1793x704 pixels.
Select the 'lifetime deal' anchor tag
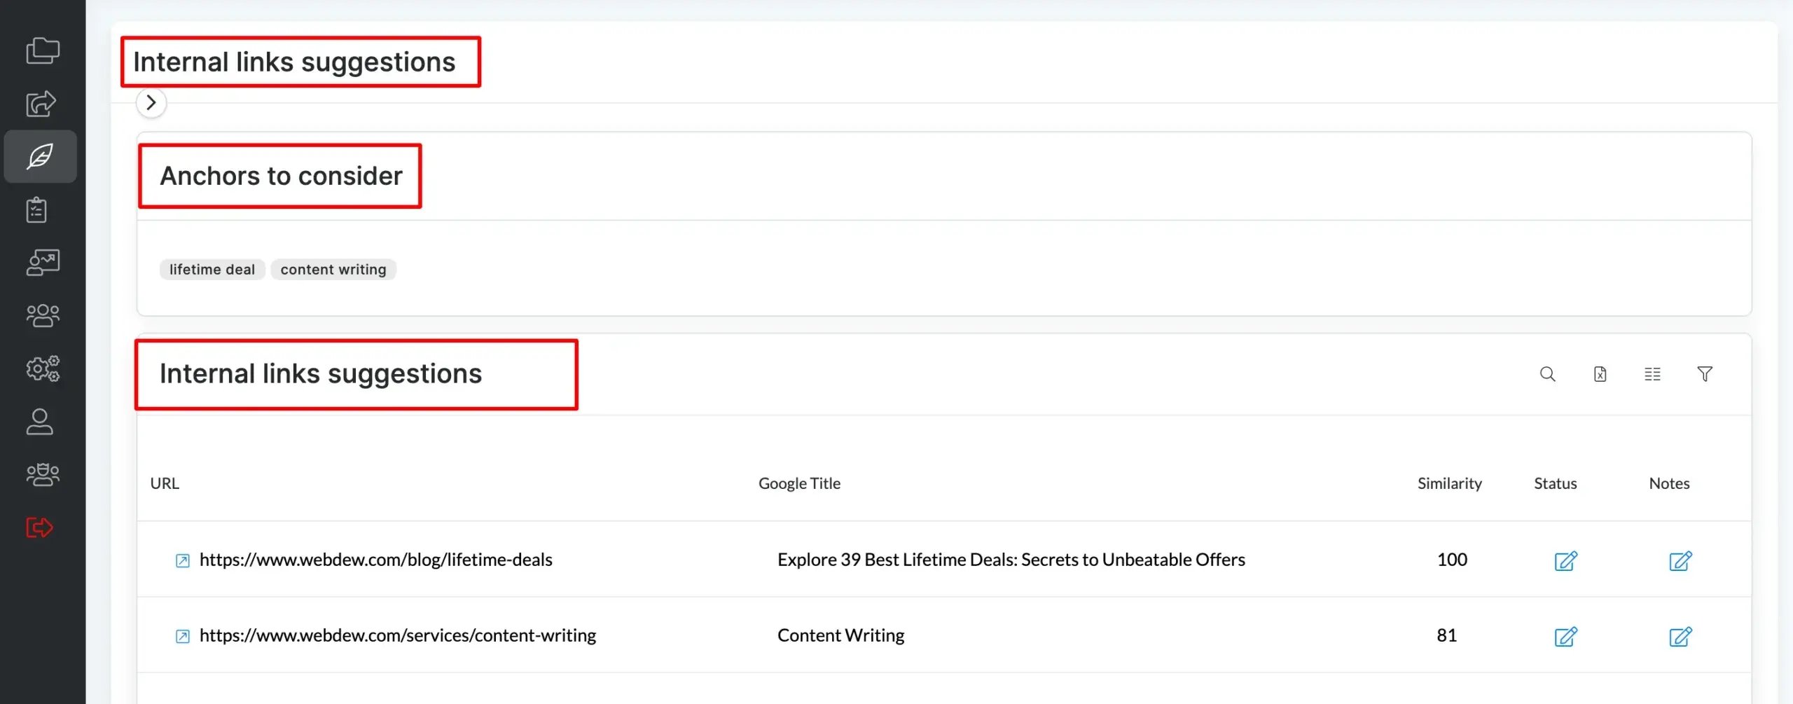coord(212,270)
